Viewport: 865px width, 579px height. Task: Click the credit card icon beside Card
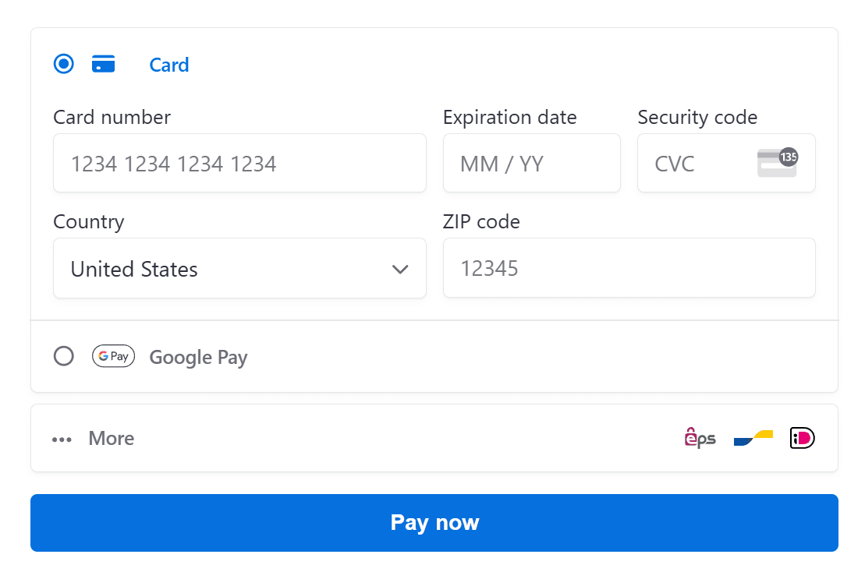coord(104,63)
